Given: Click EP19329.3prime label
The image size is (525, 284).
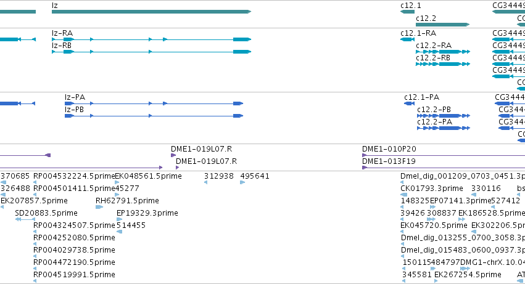Looking at the screenshot, I should pos(147,213).
